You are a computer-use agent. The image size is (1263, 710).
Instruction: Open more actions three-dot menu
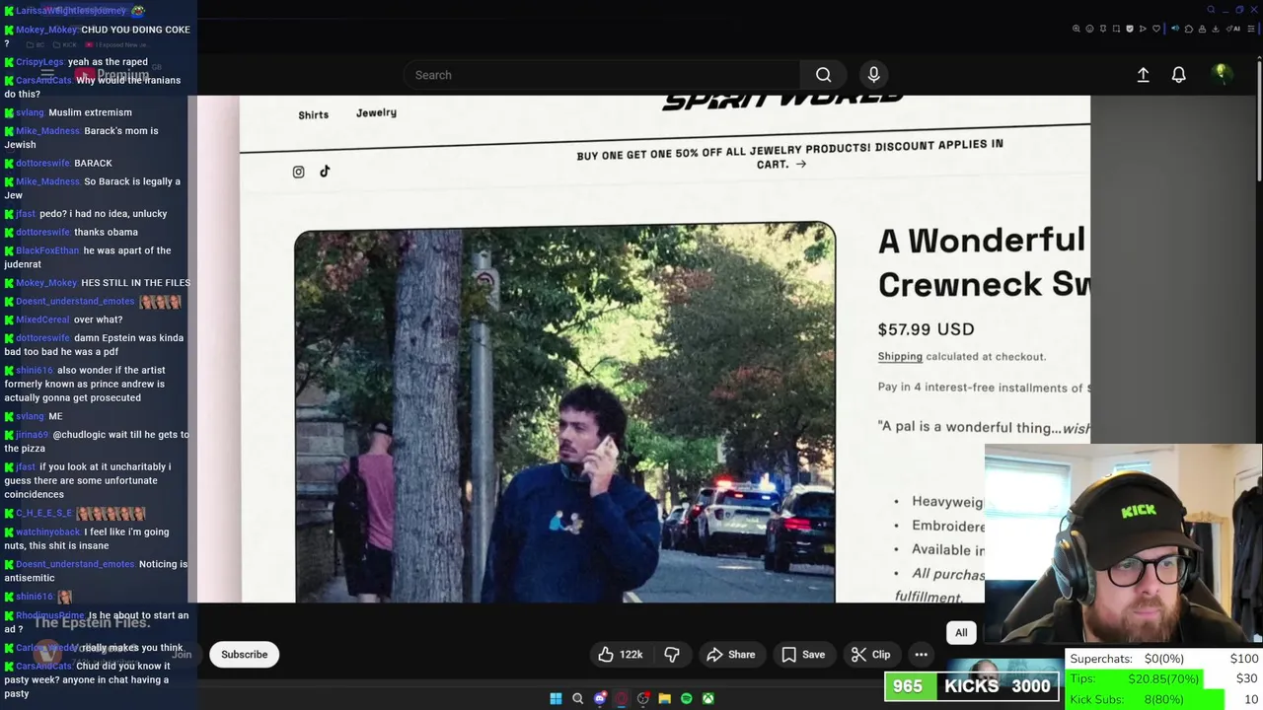(921, 655)
